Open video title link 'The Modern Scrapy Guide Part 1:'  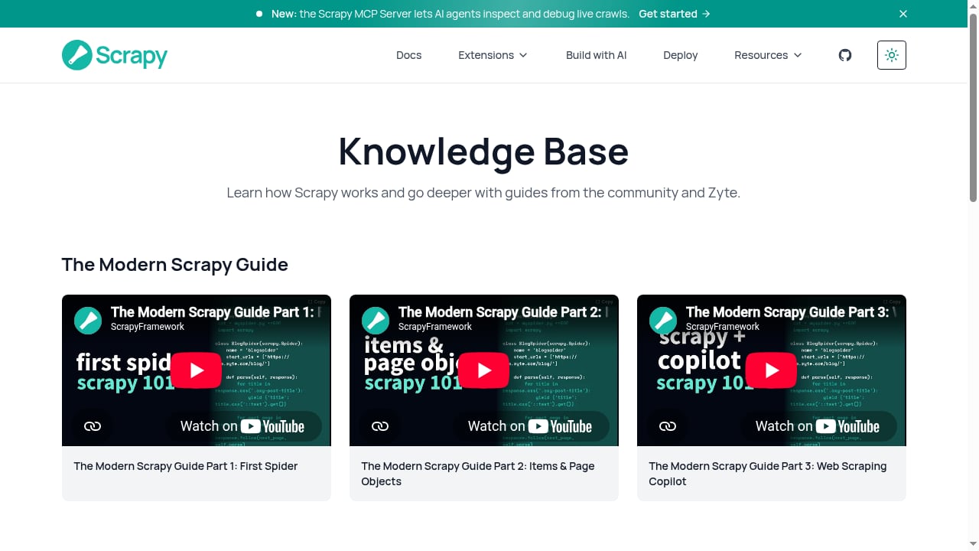click(216, 312)
